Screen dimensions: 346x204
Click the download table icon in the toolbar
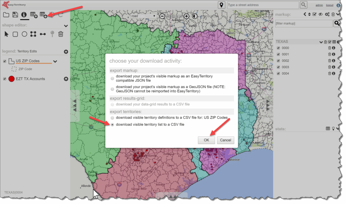(x=43, y=15)
